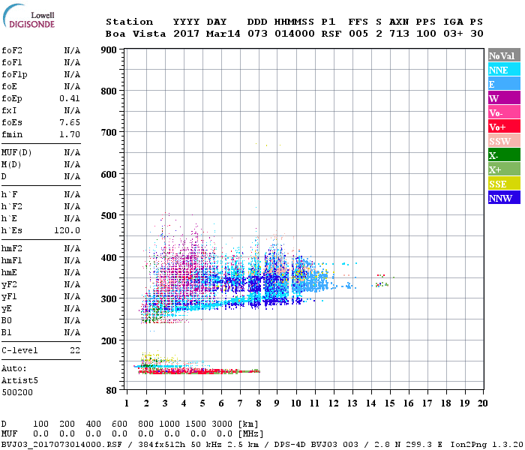
Task: Select the Vo- pink legend swatch
Action: [504, 112]
